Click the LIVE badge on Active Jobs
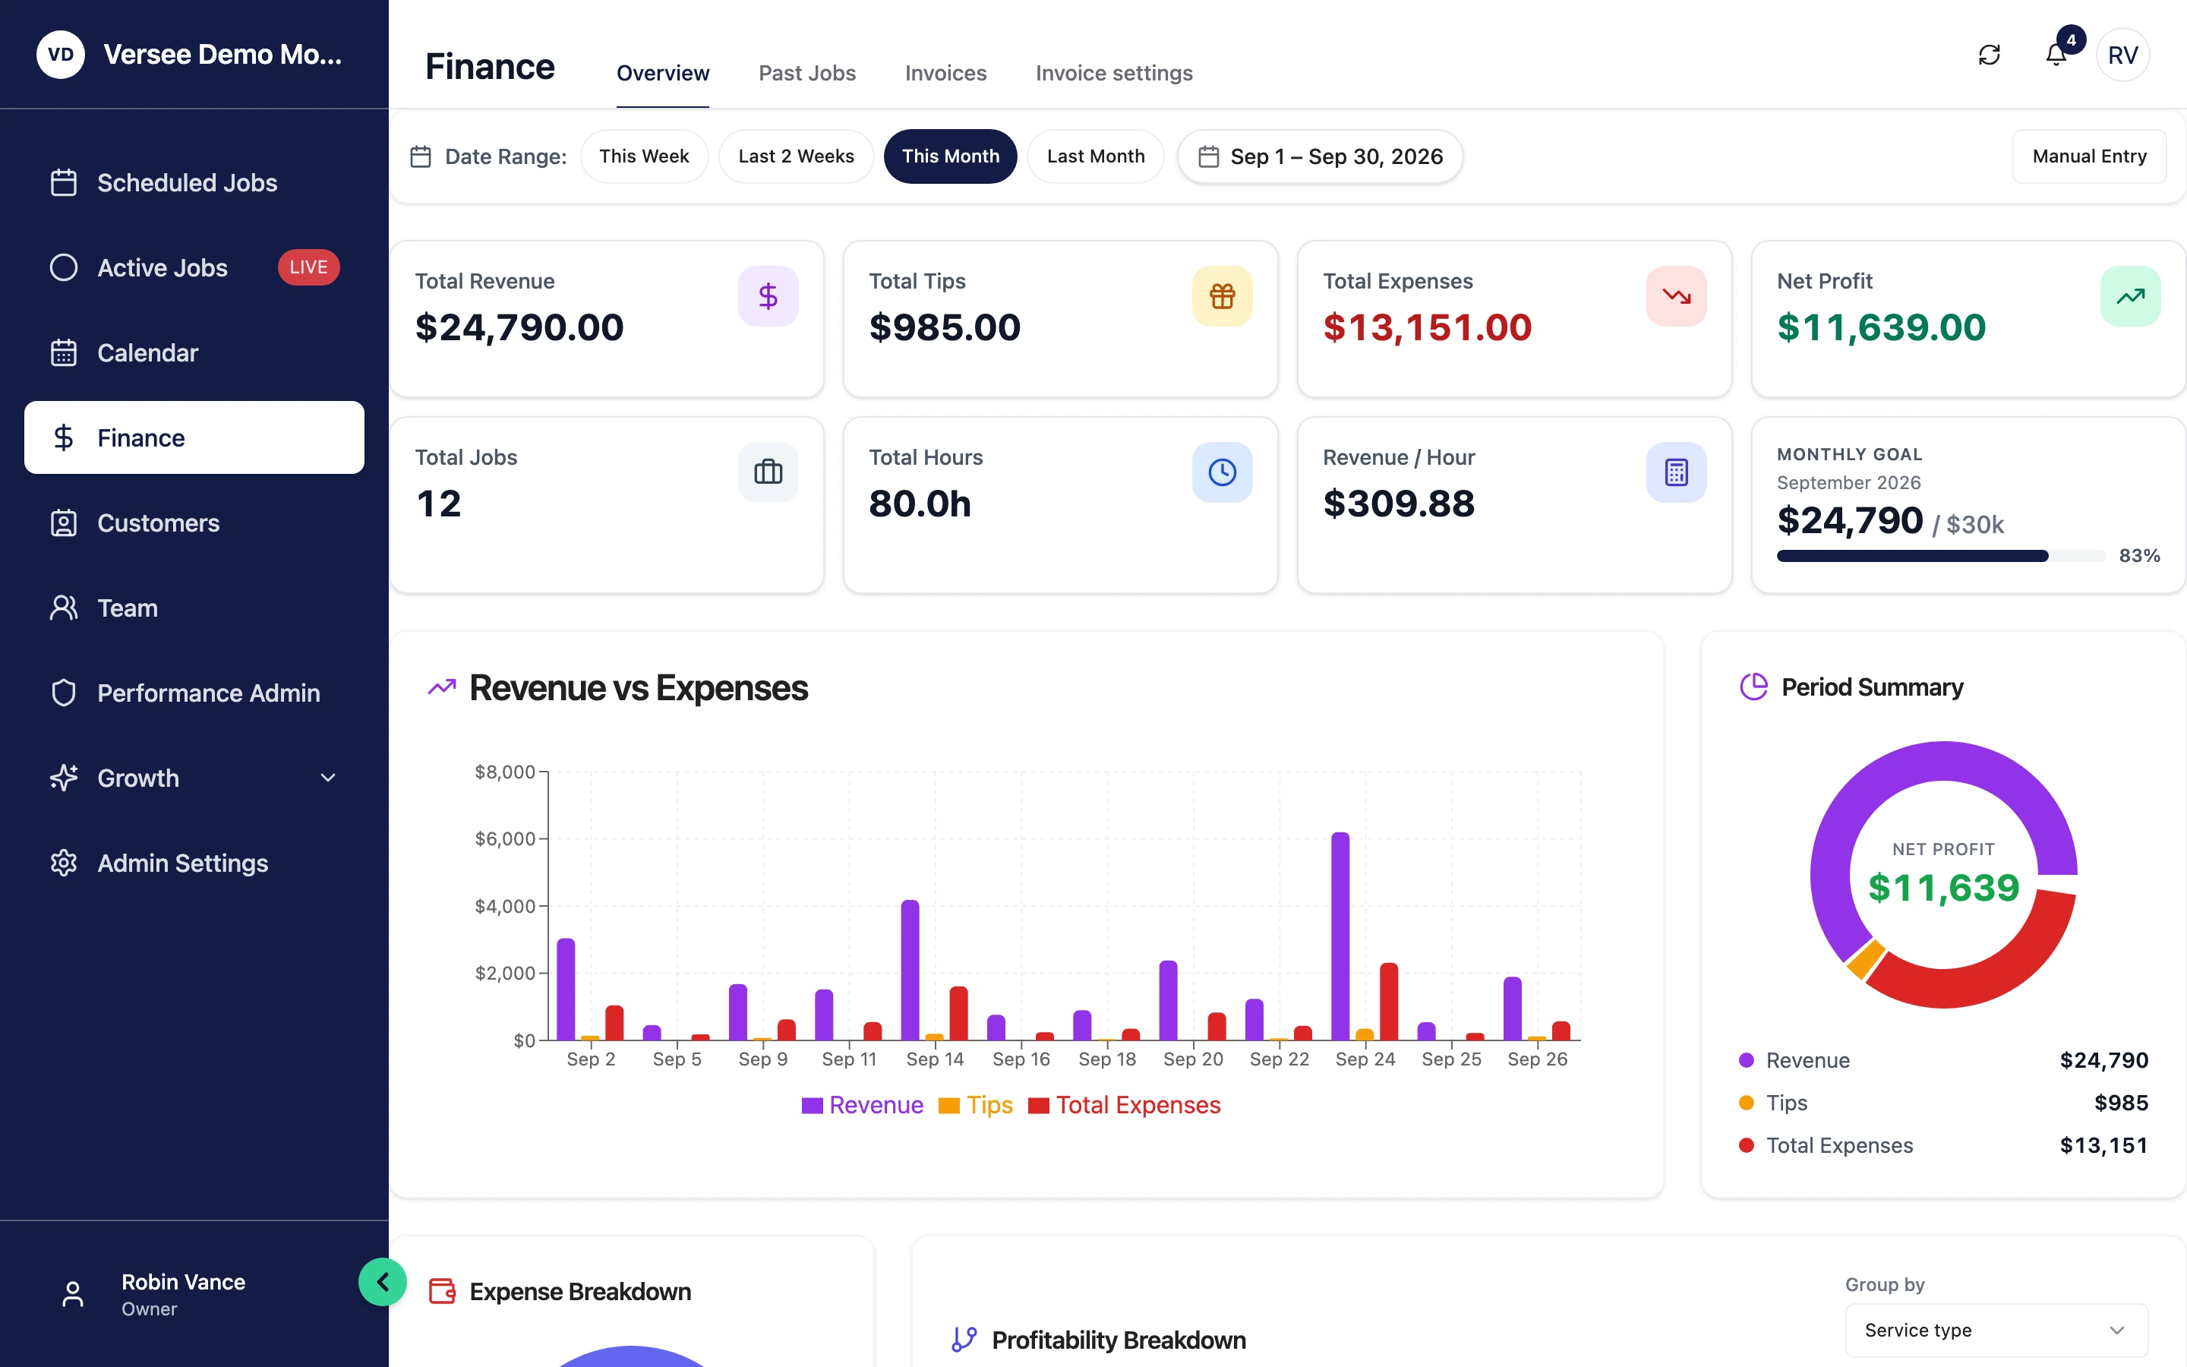Image resolution: width=2187 pixels, height=1367 pixels. click(x=308, y=267)
